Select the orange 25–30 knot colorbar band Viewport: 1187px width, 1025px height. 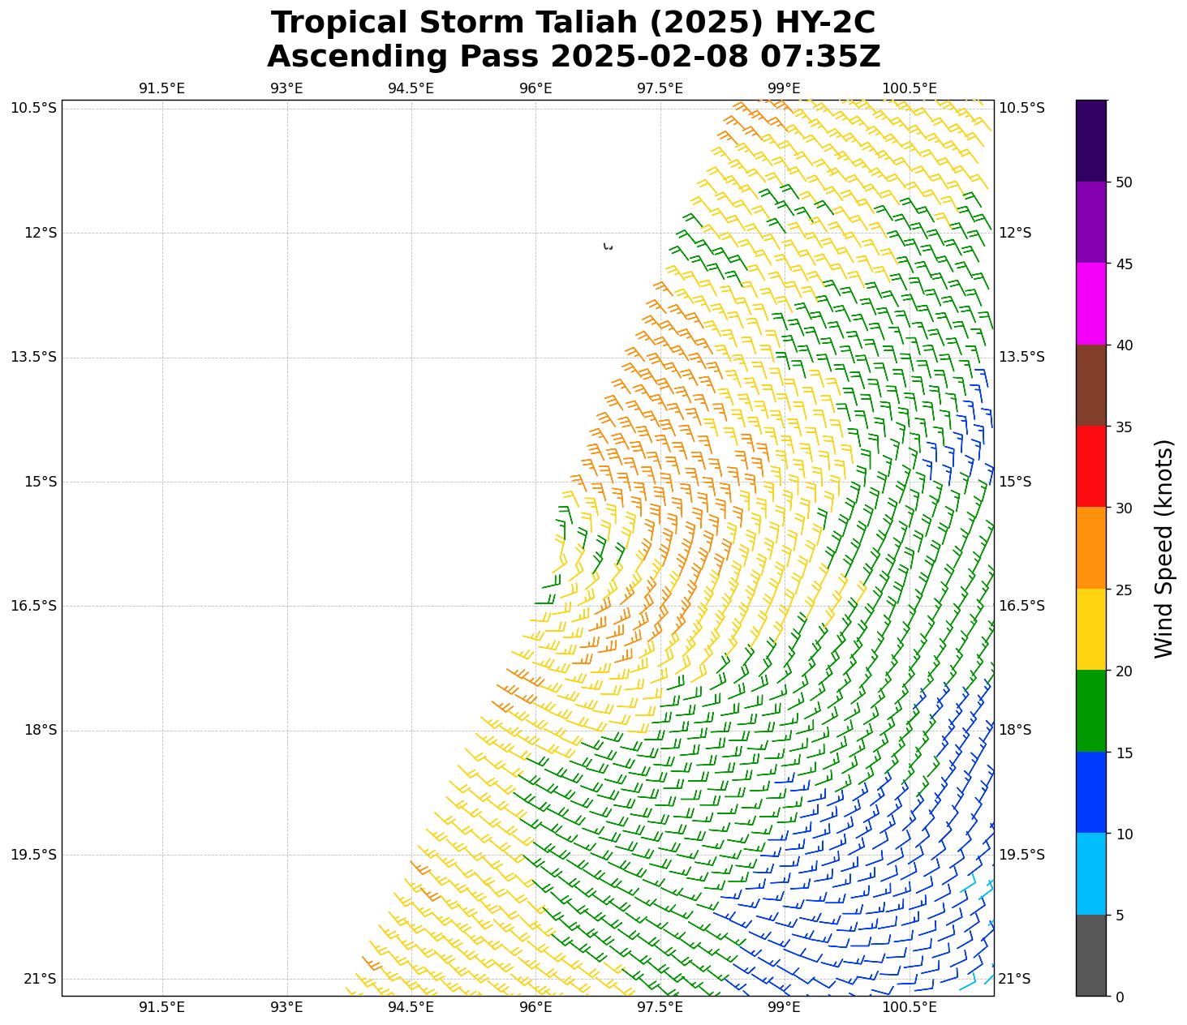1090,547
